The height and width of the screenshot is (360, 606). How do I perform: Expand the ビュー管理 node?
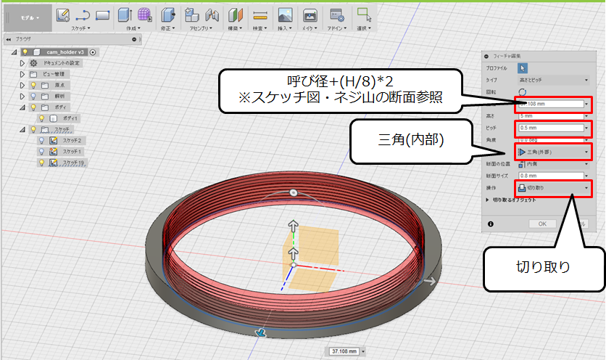(22, 74)
